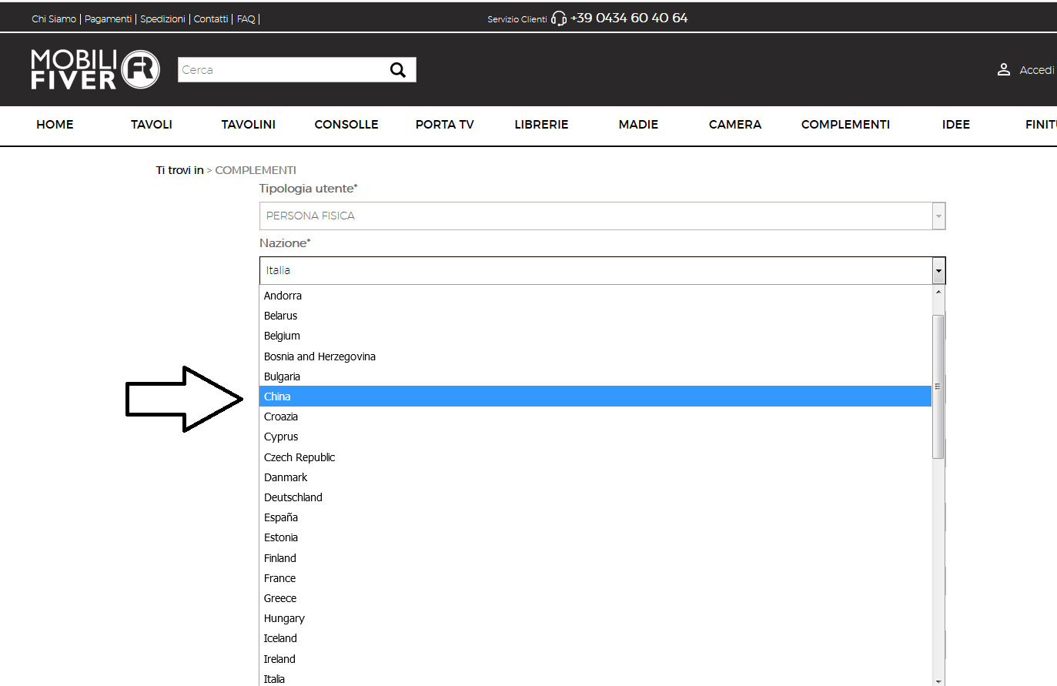Open the Contatti link
The image size is (1057, 686).
coord(211,19)
